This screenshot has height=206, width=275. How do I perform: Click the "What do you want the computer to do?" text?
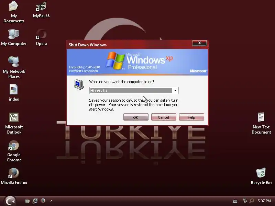(122, 82)
